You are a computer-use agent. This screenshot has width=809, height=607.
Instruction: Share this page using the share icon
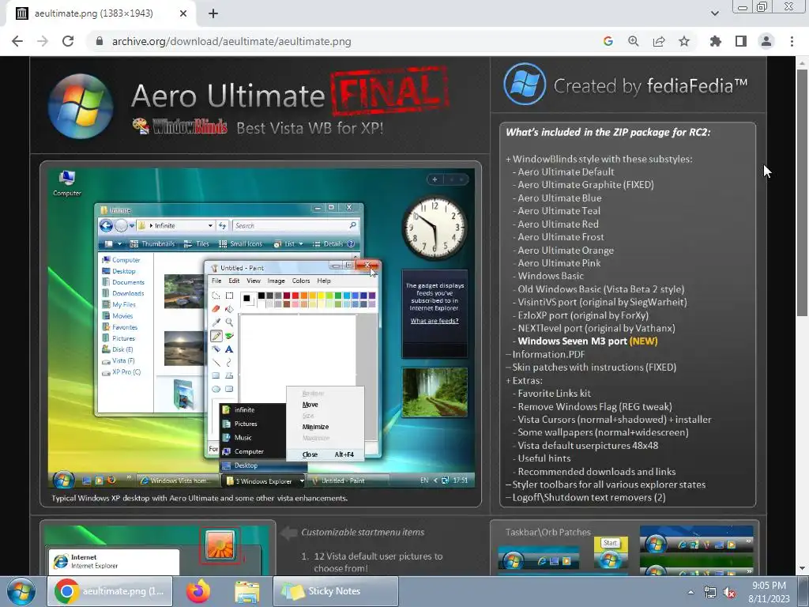coord(658,41)
